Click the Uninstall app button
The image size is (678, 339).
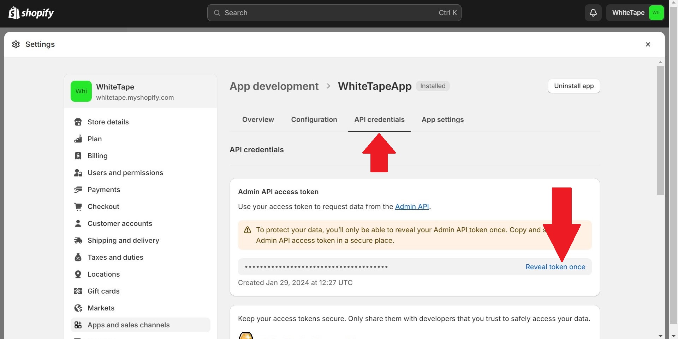tap(574, 86)
